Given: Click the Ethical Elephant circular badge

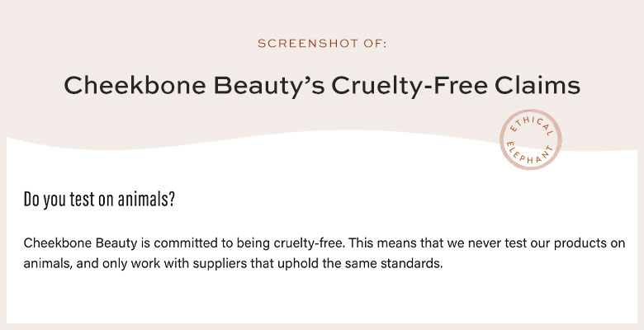Looking at the screenshot, I should pos(530,139).
